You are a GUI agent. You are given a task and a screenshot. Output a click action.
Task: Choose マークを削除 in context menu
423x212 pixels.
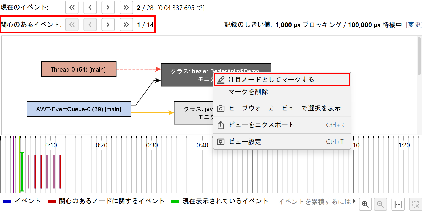tap(248, 92)
